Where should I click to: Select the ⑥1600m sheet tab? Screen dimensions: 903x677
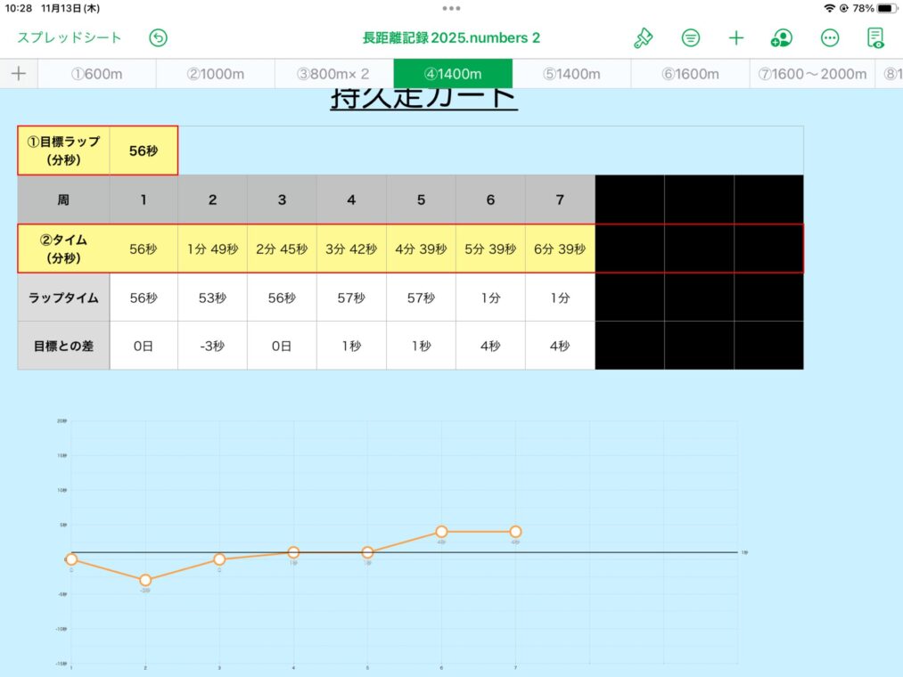tap(690, 74)
